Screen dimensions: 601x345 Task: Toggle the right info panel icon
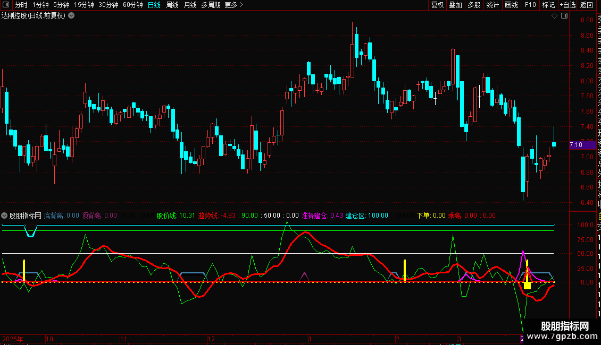564,16
